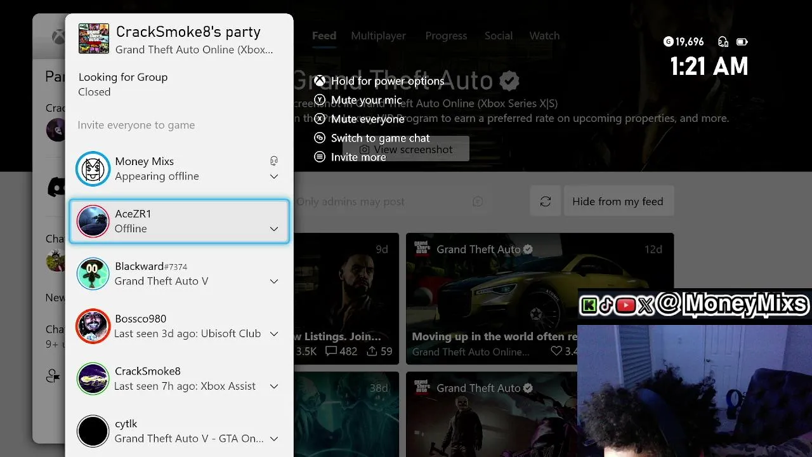Open the CrackSmoke8 profile avatar

pyautogui.click(x=93, y=379)
